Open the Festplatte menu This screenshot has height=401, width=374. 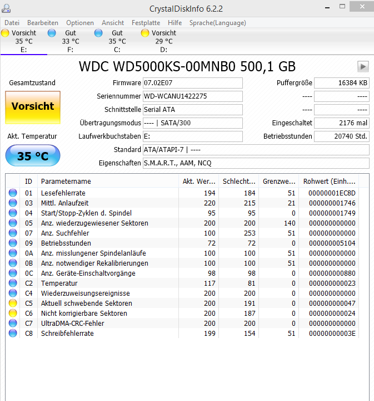(146, 23)
